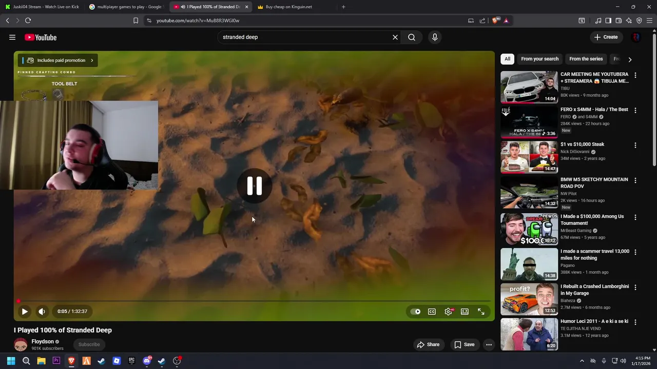
Task: Open the Windows Start menu
Action: [x=11, y=361]
